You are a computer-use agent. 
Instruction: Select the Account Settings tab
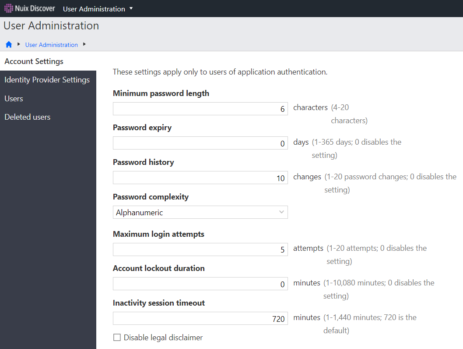(x=34, y=61)
